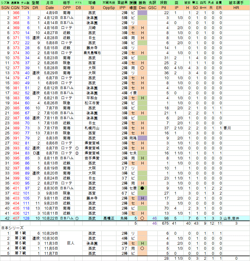
Task: Click the CGN column header
Action: [x=15, y=8]
